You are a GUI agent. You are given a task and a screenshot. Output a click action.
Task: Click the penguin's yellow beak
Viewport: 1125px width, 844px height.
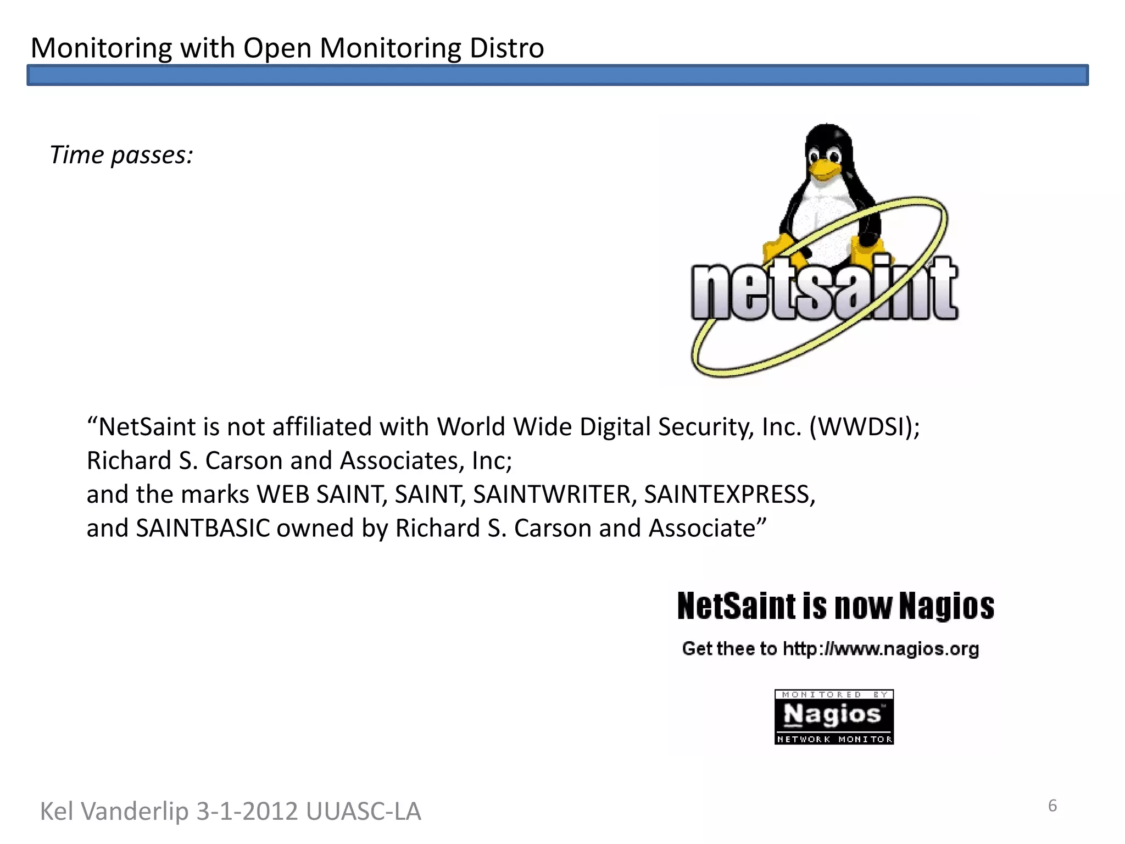click(825, 169)
